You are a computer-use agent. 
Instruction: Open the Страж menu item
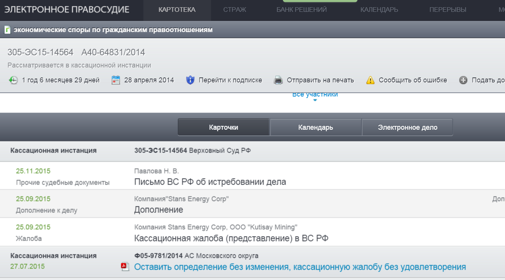coord(235,10)
